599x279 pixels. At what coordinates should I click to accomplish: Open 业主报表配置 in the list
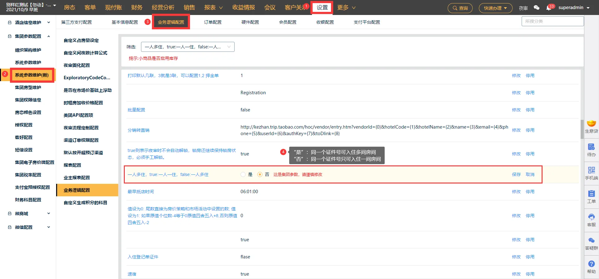(x=77, y=178)
